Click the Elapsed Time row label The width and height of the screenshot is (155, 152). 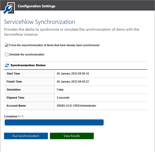(15, 98)
